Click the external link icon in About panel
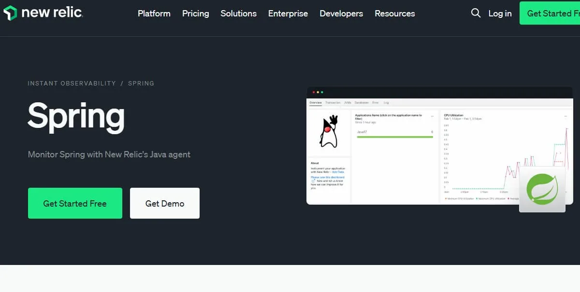This screenshot has height=292, width=580. 313,181
